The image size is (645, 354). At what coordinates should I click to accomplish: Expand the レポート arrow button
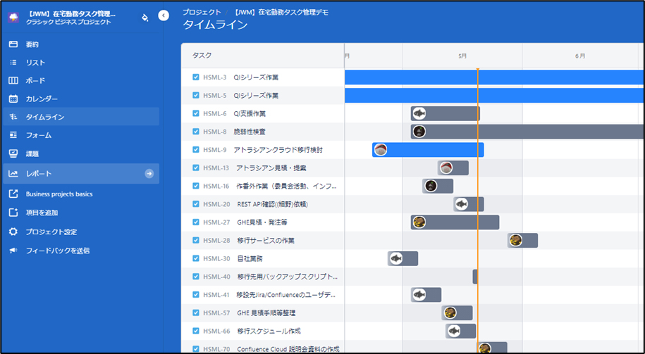[149, 173]
